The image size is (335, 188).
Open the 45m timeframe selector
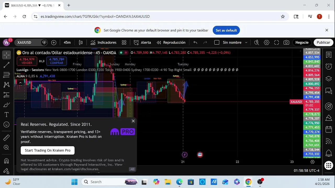pos(67,42)
